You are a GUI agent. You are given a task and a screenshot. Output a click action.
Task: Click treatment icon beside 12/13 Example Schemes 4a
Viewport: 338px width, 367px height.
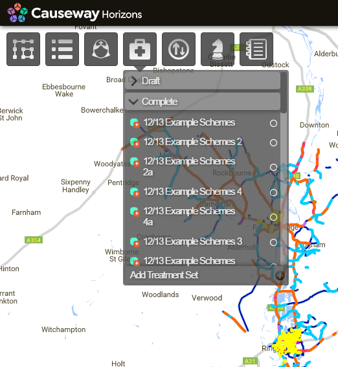(135, 212)
